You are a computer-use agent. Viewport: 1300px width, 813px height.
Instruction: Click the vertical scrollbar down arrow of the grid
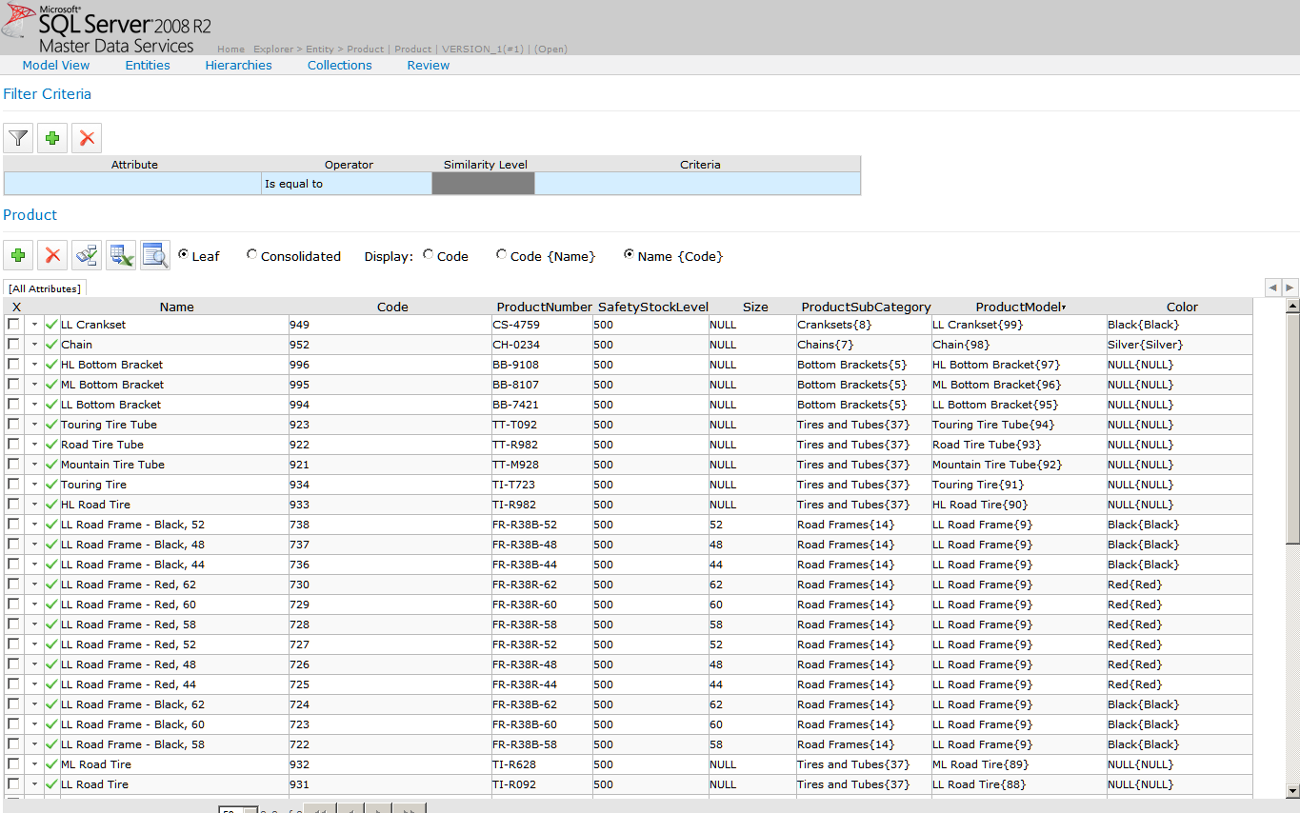(1292, 790)
